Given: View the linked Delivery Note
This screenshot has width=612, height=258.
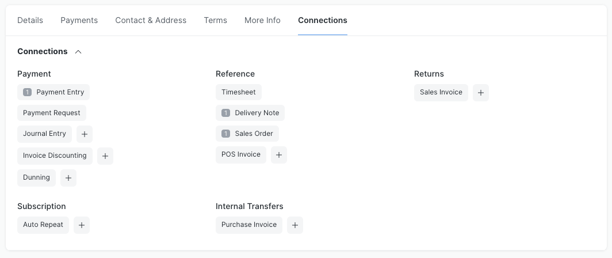Looking at the screenshot, I should (250, 113).
